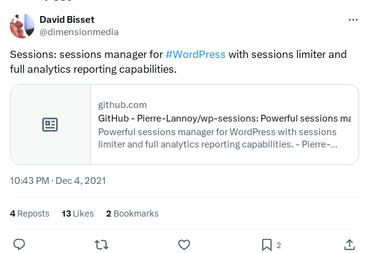Click the bookmark count number beside bookmark icon

[279, 246]
